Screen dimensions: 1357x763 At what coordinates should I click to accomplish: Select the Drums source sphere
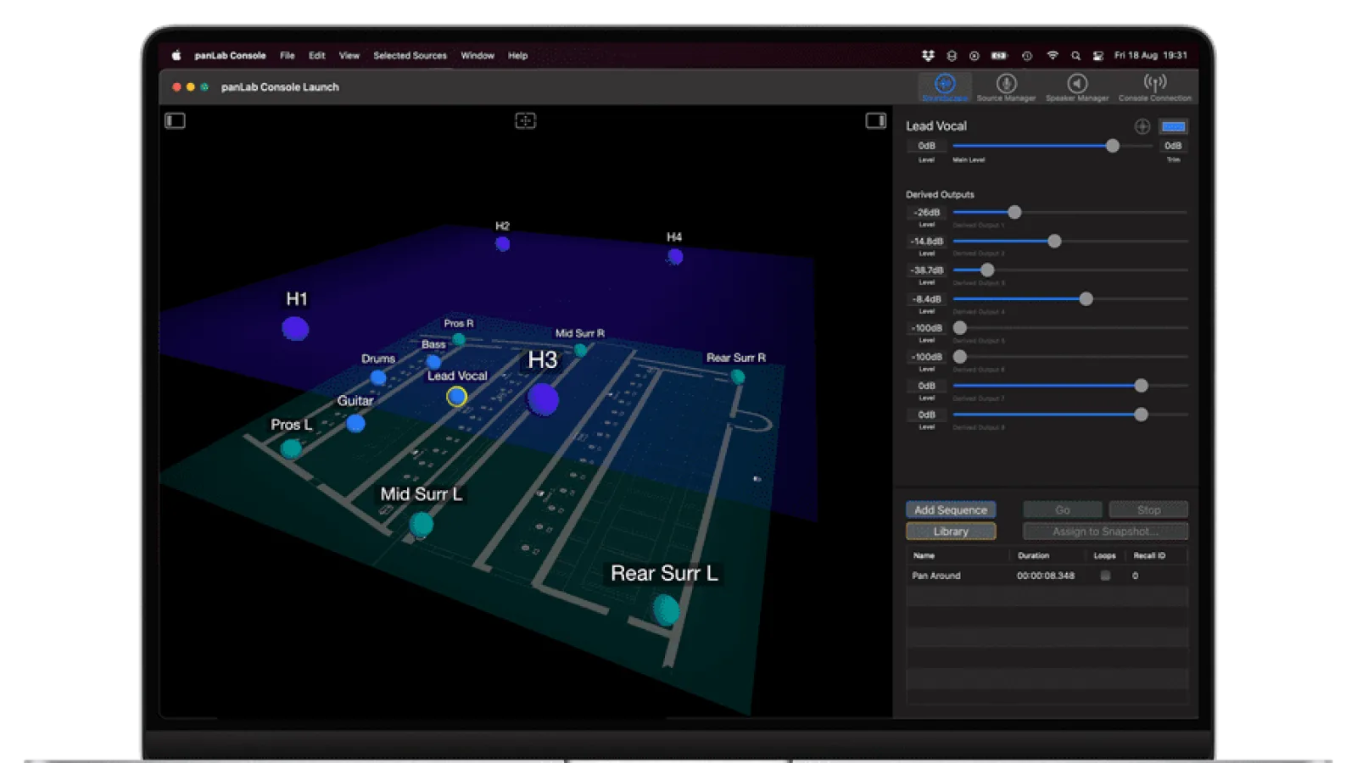[378, 377]
